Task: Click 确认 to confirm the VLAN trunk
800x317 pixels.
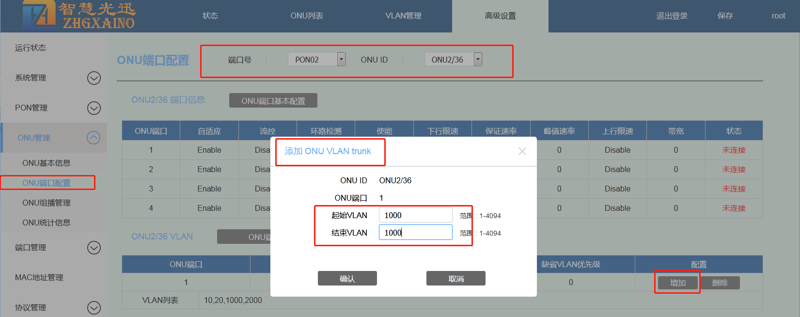Action: [347, 279]
